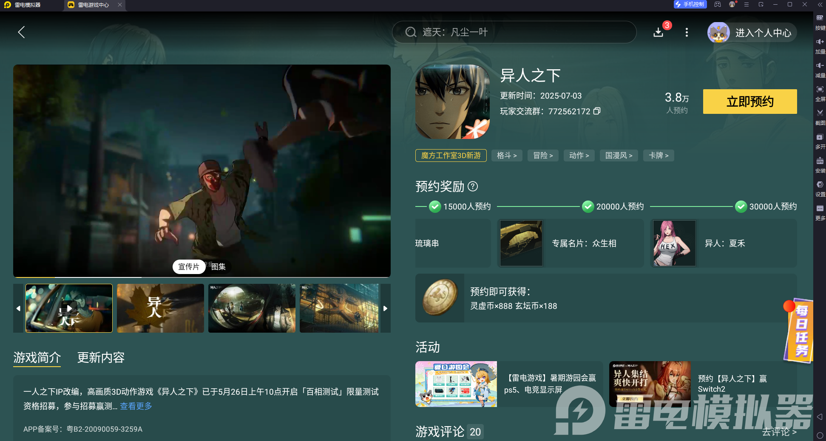
Task: Open the 异人：夏禾 reward card
Action: click(x=724, y=243)
